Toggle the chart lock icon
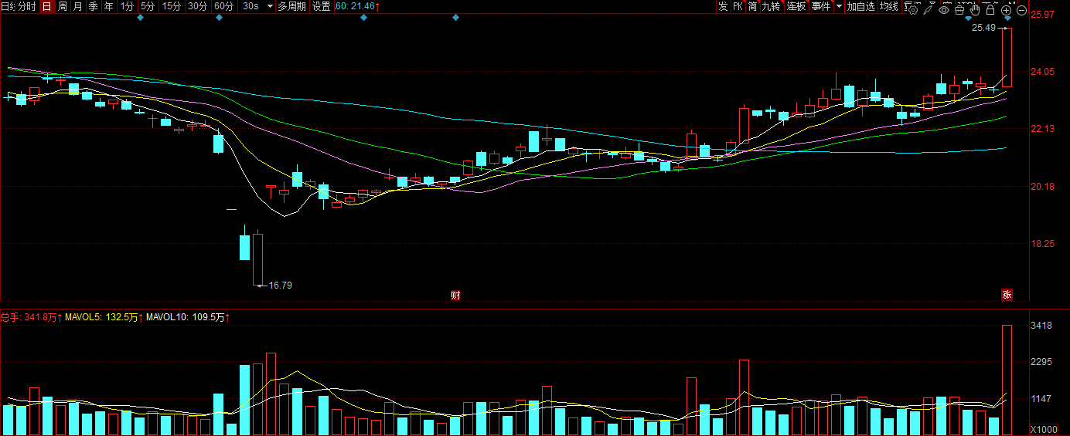Screen dimensions: 1070x436 [x=990, y=10]
